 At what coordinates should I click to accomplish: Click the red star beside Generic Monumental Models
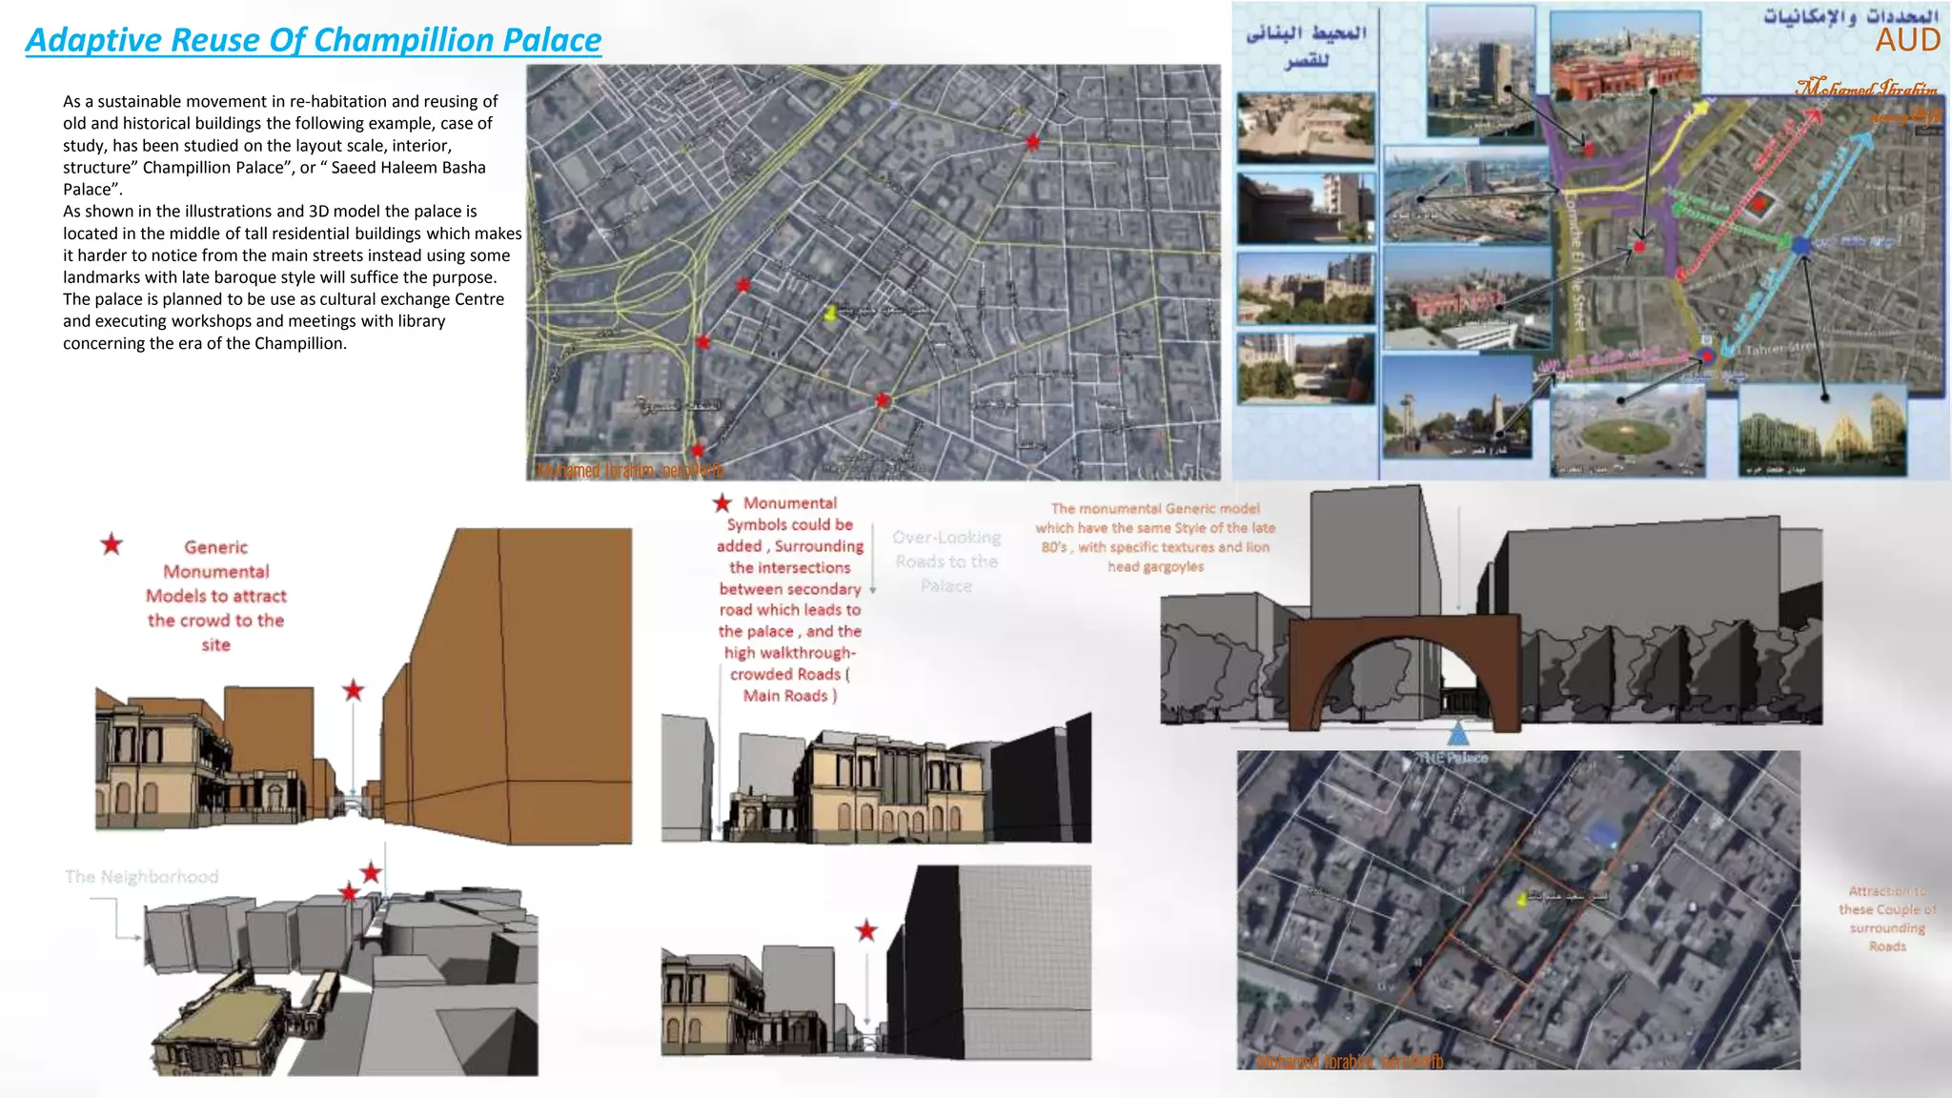point(112,544)
